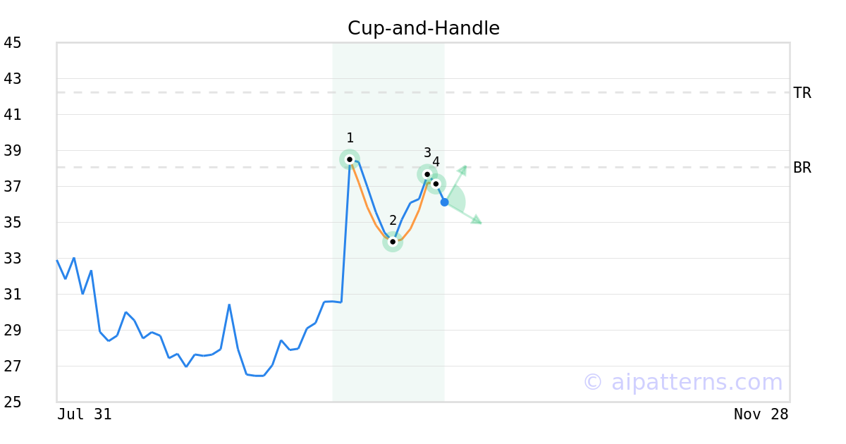The height and width of the screenshot is (444, 846).
Task: Click the 41 y-axis price label
Action: [x=13, y=115]
